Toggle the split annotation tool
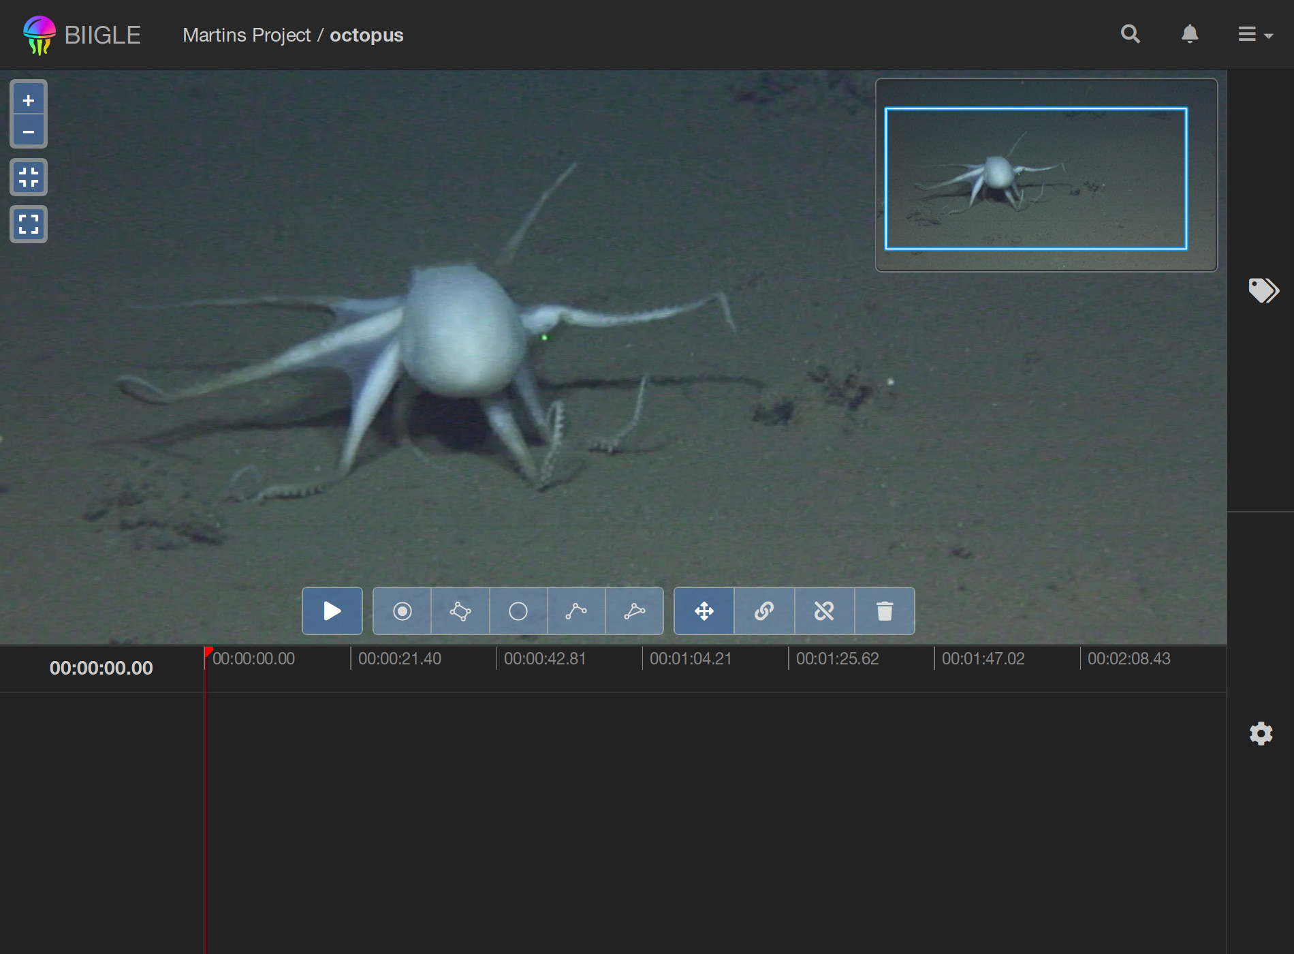Image resolution: width=1294 pixels, height=954 pixels. click(824, 611)
